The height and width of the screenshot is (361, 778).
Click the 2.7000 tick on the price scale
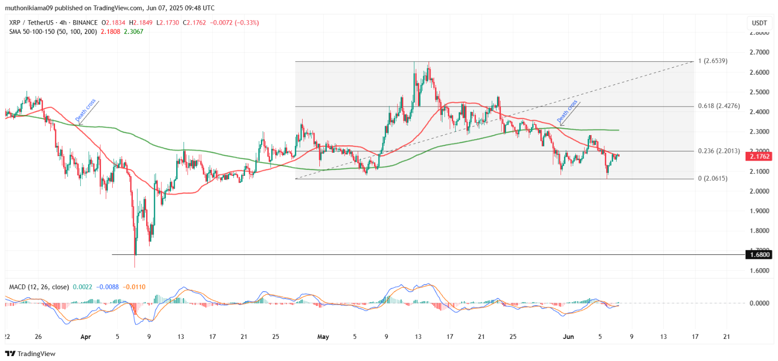coord(759,52)
